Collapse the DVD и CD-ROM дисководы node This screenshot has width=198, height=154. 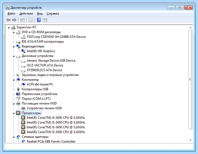click(x=14, y=32)
